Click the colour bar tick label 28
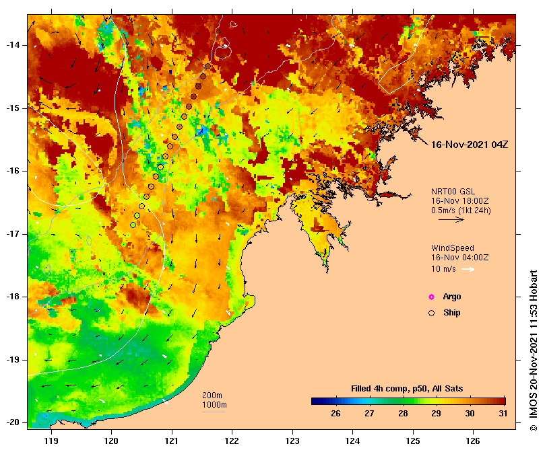The width and height of the screenshot is (545, 452). pos(403,414)
